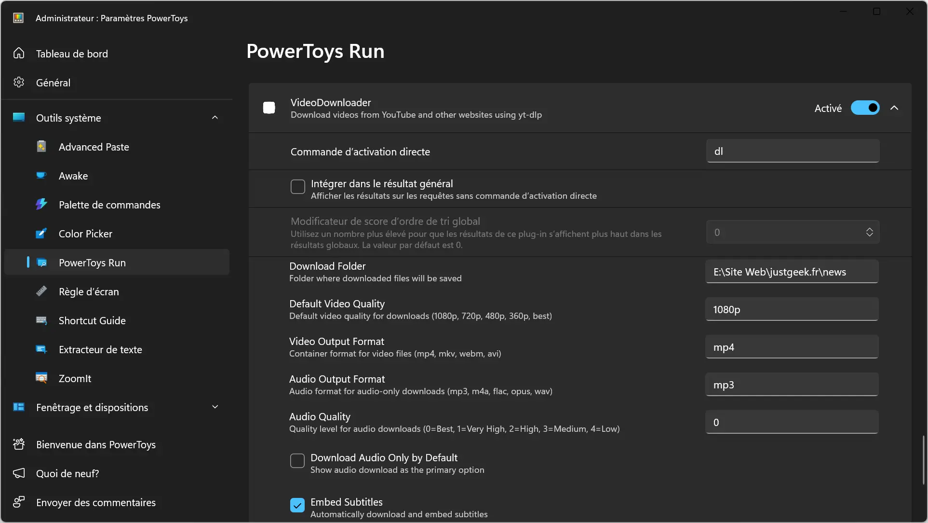
Task: Open Envoyer des commentaires
Action: pos(117,502)
